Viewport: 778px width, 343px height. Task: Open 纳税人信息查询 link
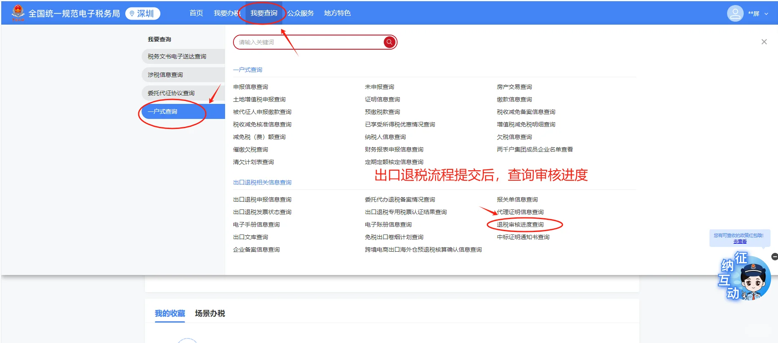385,137
